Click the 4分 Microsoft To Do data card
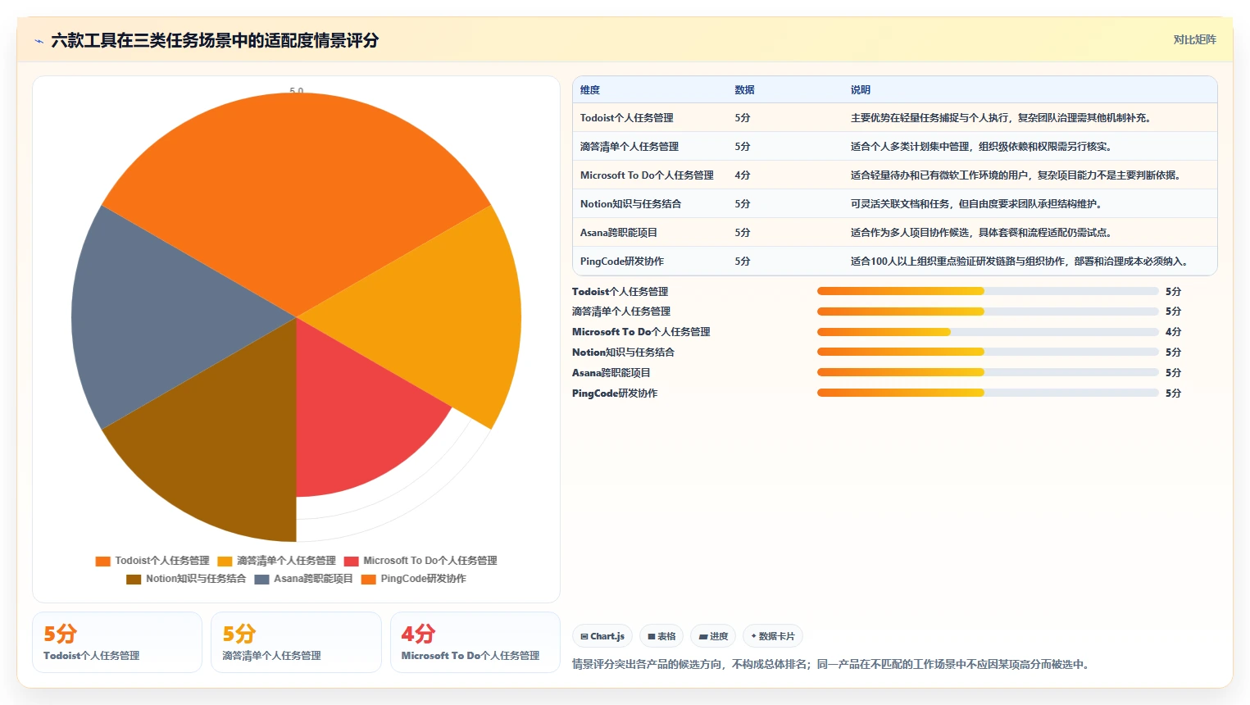The image size is (1250, 705). coord(475,642)
